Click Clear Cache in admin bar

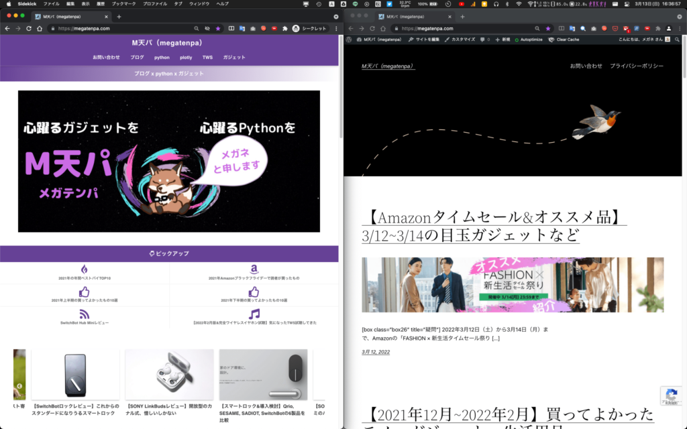coord(564,40)
